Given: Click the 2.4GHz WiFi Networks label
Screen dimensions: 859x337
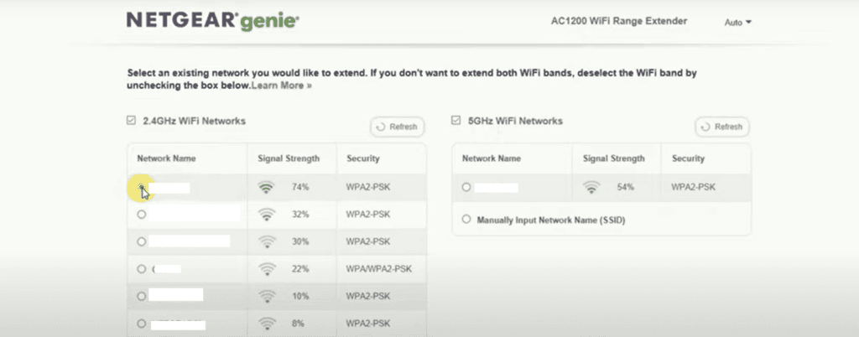Looking at the screenshot, I should pyautogui.click(x=194, y=121).
